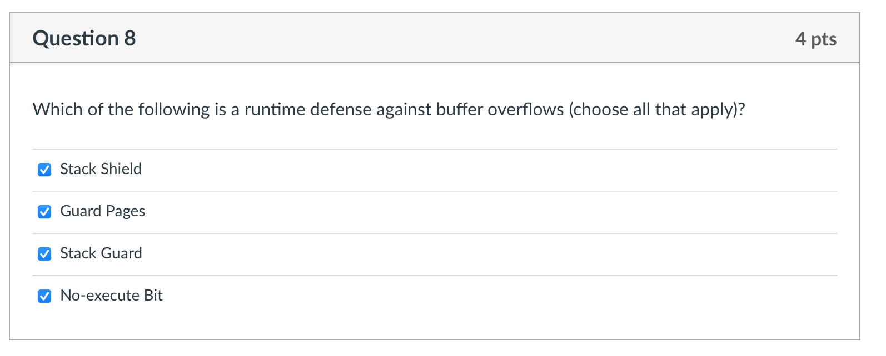This screenshot has width=886, height=356.
Task: Click the blue checkmark beside Guard Pages
Action: [44, 211]
